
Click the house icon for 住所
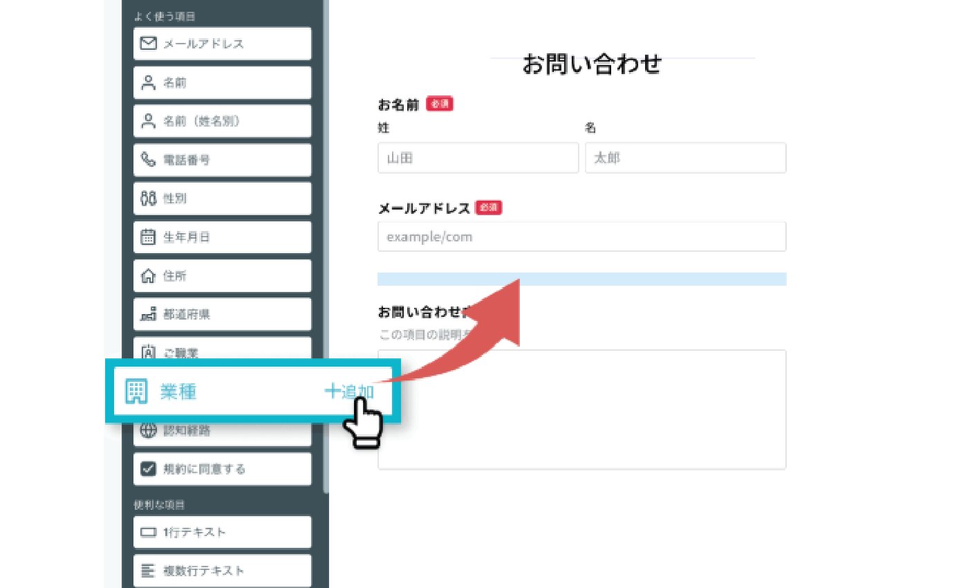click(148, 276)
